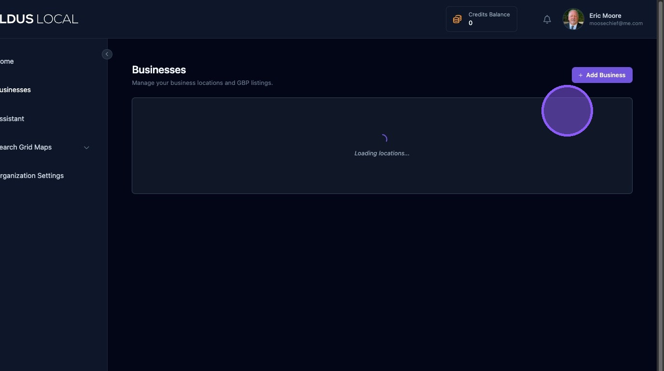Click the Add Business button
Image resolution: width=664 pixels, height=371 pixels.
point(602,75)
